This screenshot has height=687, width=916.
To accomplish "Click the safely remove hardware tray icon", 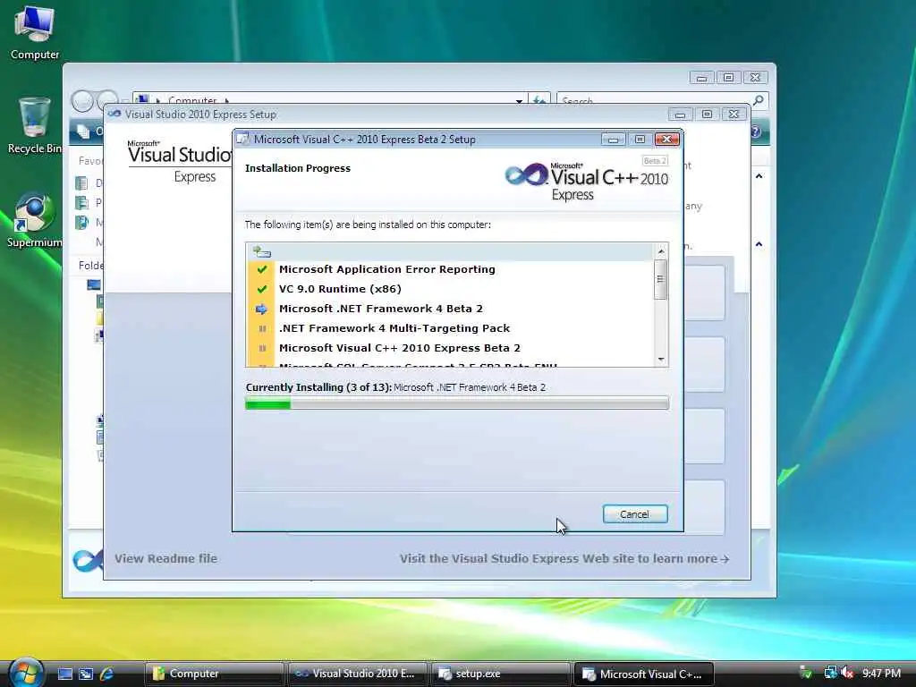I will [x=806, y=674].
